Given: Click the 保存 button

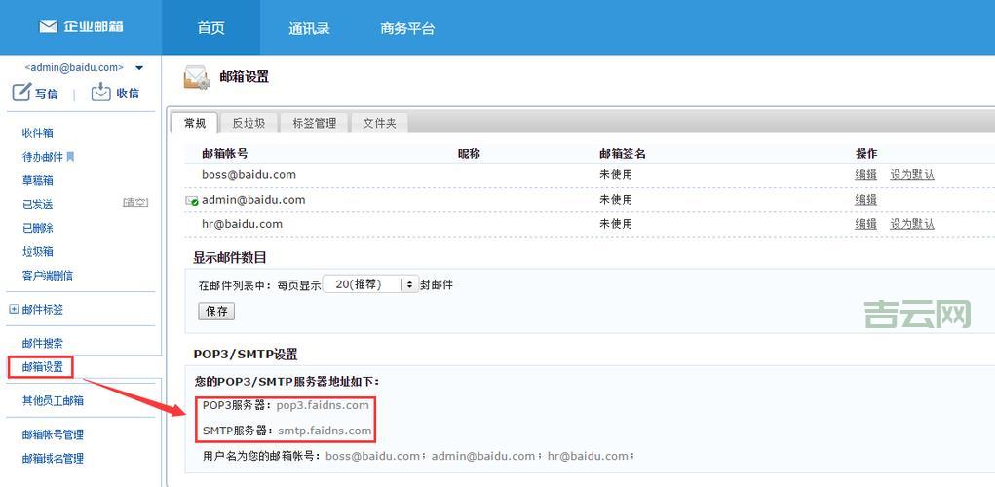Looking at the screenshot, I should click(x=216, y=312).
